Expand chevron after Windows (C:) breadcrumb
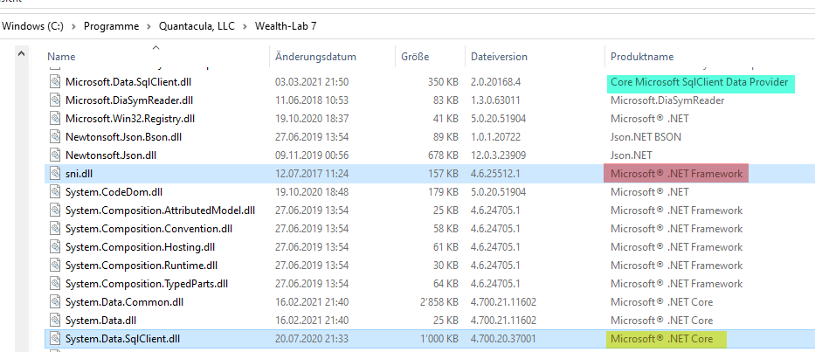The width and height of the screenshot is (815, 352). point(73,26)
